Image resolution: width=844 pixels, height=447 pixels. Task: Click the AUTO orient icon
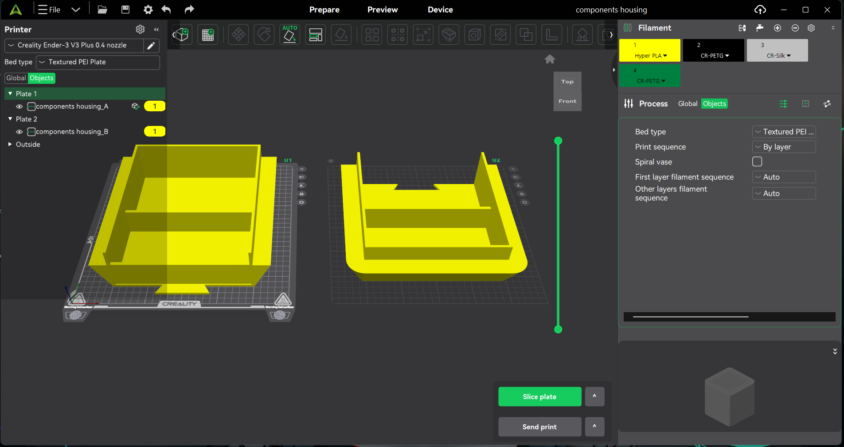tap(290, 35)
